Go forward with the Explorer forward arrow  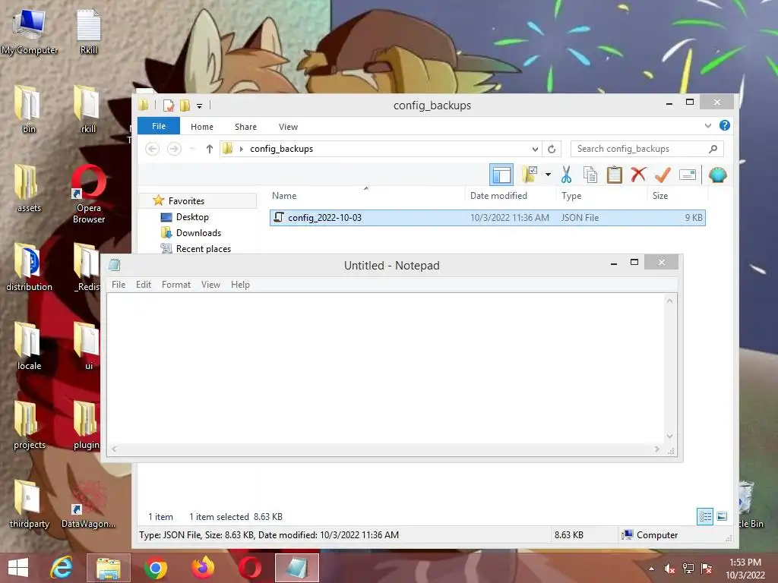point(174,149)
